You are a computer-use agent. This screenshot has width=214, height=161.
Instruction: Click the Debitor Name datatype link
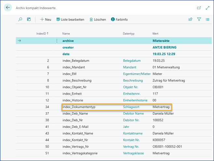tap(133, 113)
